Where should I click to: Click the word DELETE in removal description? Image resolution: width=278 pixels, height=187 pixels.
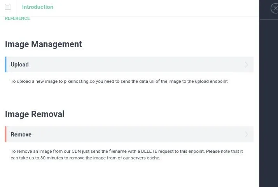[x=149, y=151]
